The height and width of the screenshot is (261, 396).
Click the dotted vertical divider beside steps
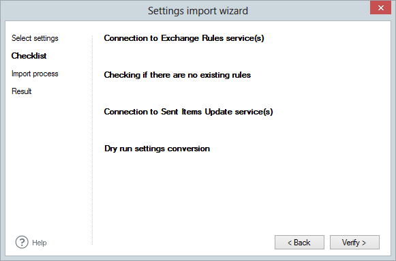point(93,140)
